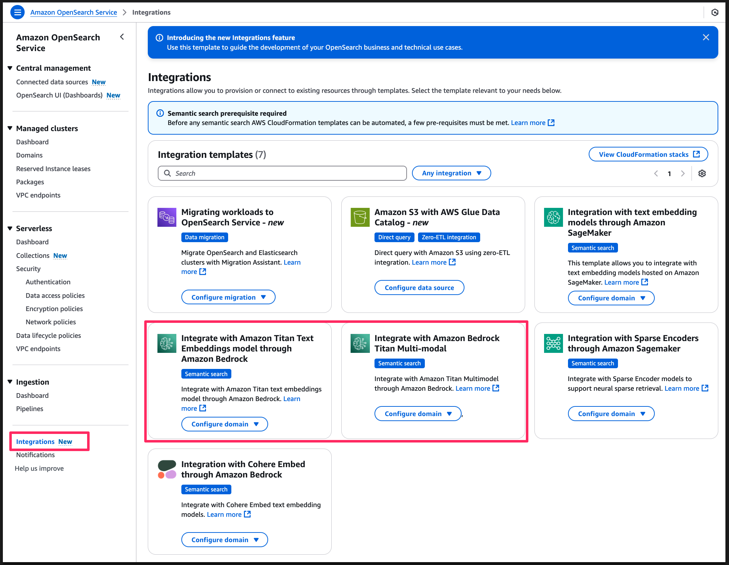Collapse the side navigation panel arrow
The width and height of the screenshot is (729, 565).
pyautogui.click(x=122, y=37)
